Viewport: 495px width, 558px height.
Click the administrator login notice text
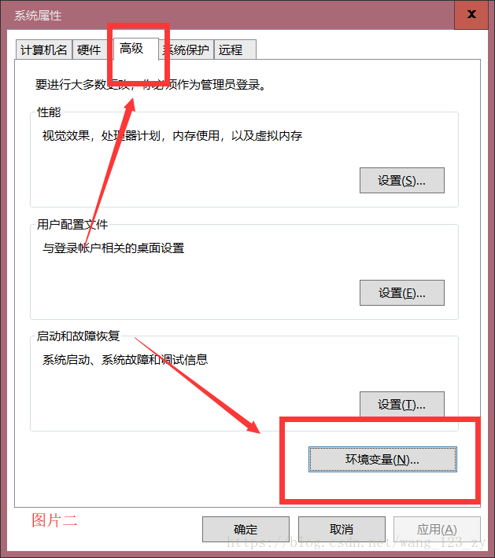click(151, 85)
